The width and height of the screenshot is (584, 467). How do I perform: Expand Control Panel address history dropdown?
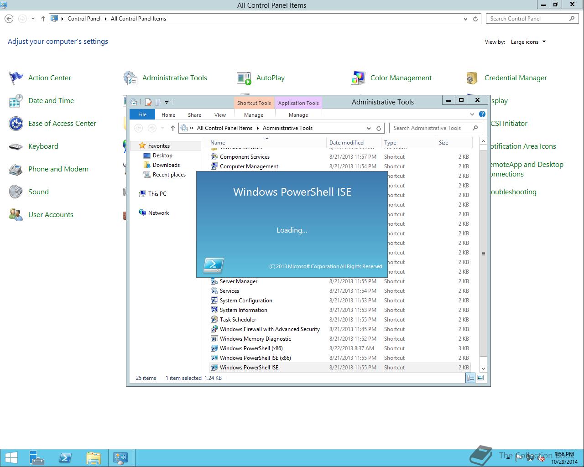tap(465, 19)
